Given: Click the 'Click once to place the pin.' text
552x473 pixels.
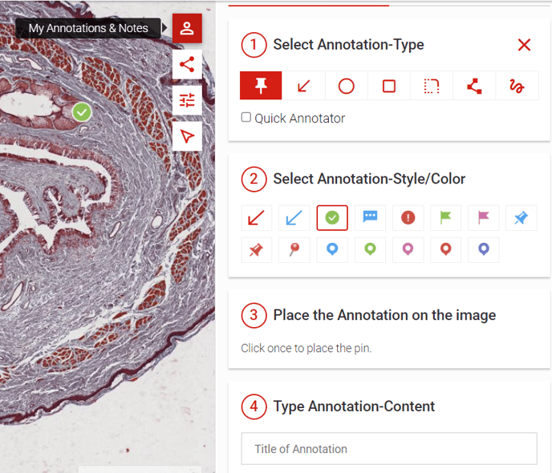Looking at the screenshot, I should [306, 348].
